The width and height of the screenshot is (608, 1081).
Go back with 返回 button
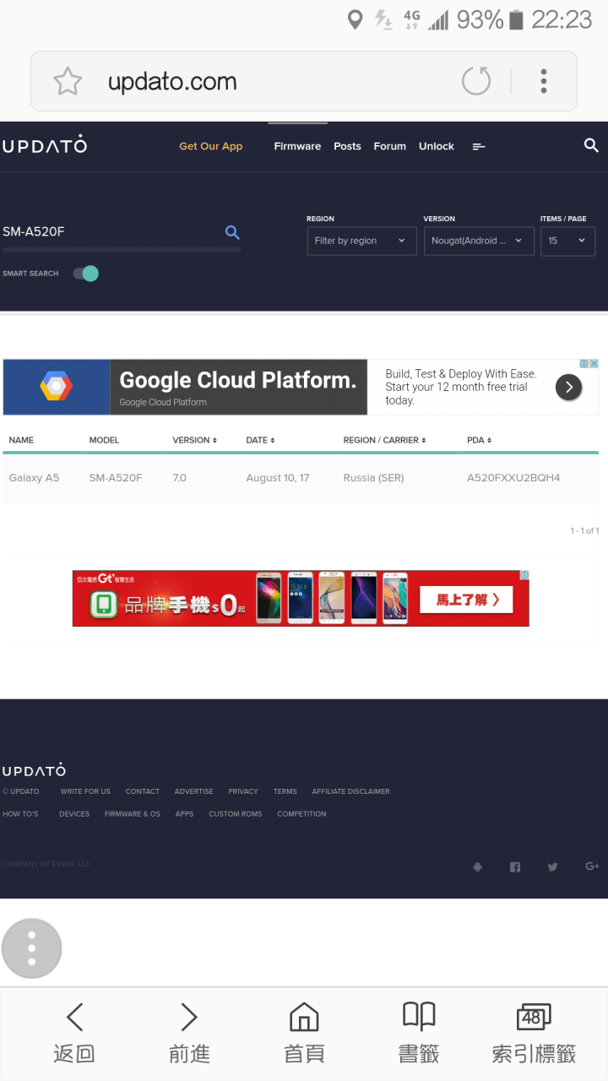point(74,1033)
